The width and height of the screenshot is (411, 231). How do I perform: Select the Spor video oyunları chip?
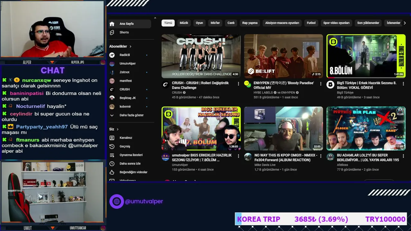click(x=336, y=23)
